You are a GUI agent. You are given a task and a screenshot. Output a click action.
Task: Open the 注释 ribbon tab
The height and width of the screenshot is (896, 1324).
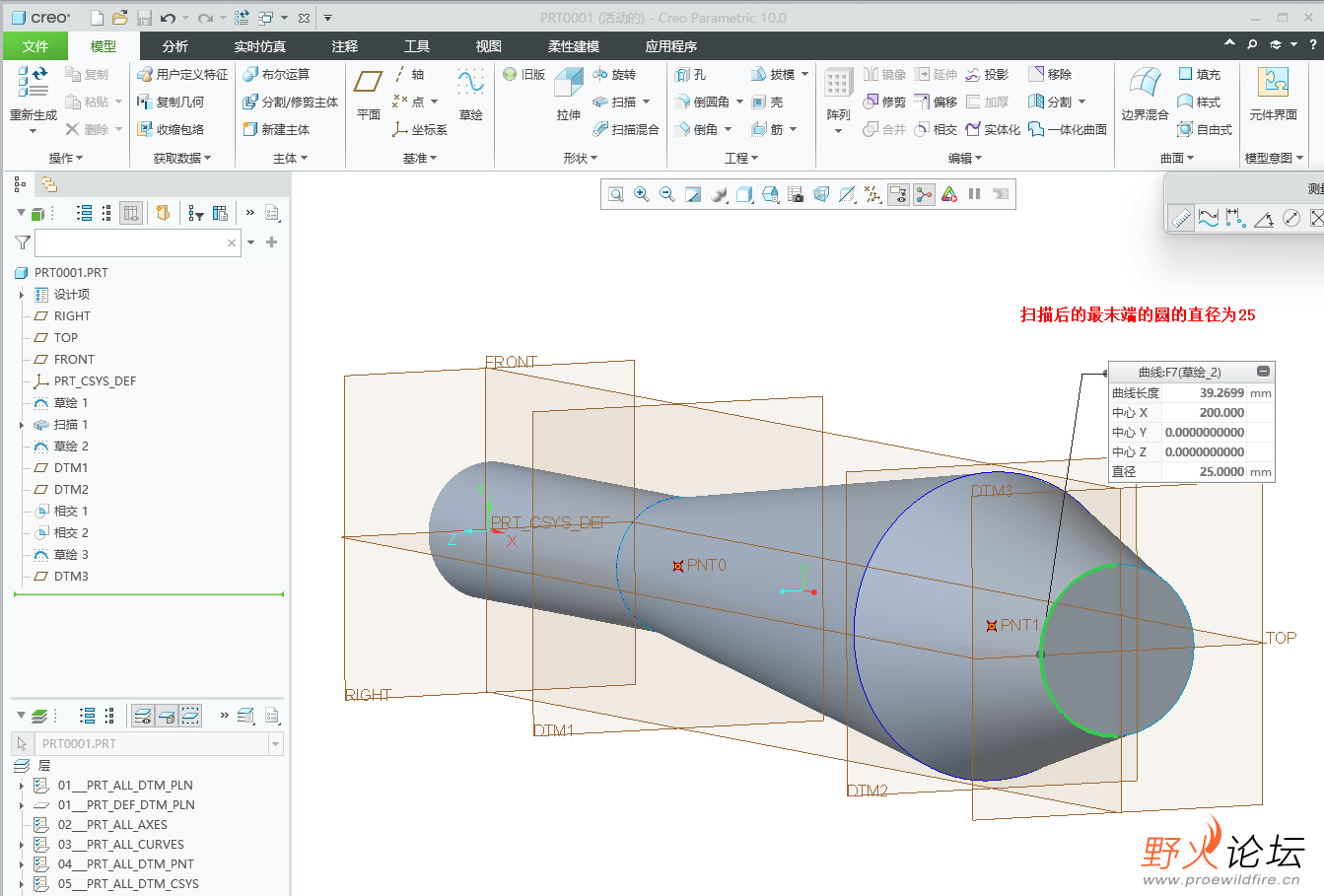click(345, 46)
